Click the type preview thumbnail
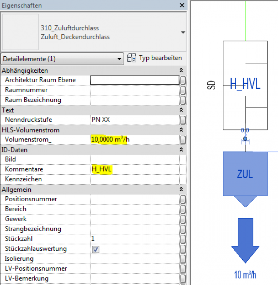Screen dimensions: 278x285 (20, 32)
